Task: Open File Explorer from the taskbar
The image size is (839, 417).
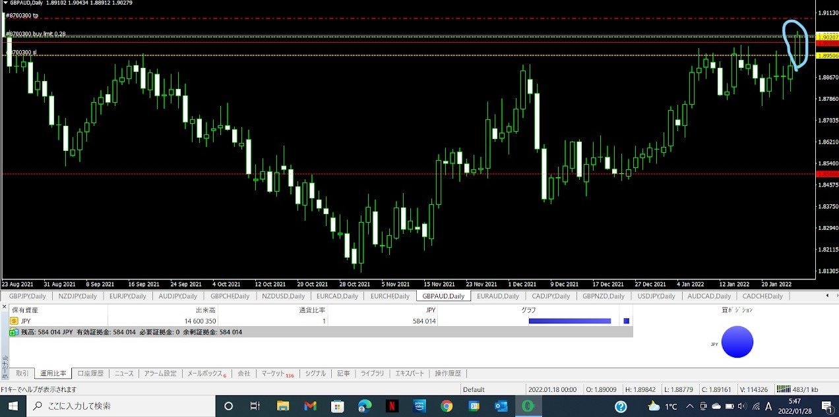Action: [x=283, y=406]
